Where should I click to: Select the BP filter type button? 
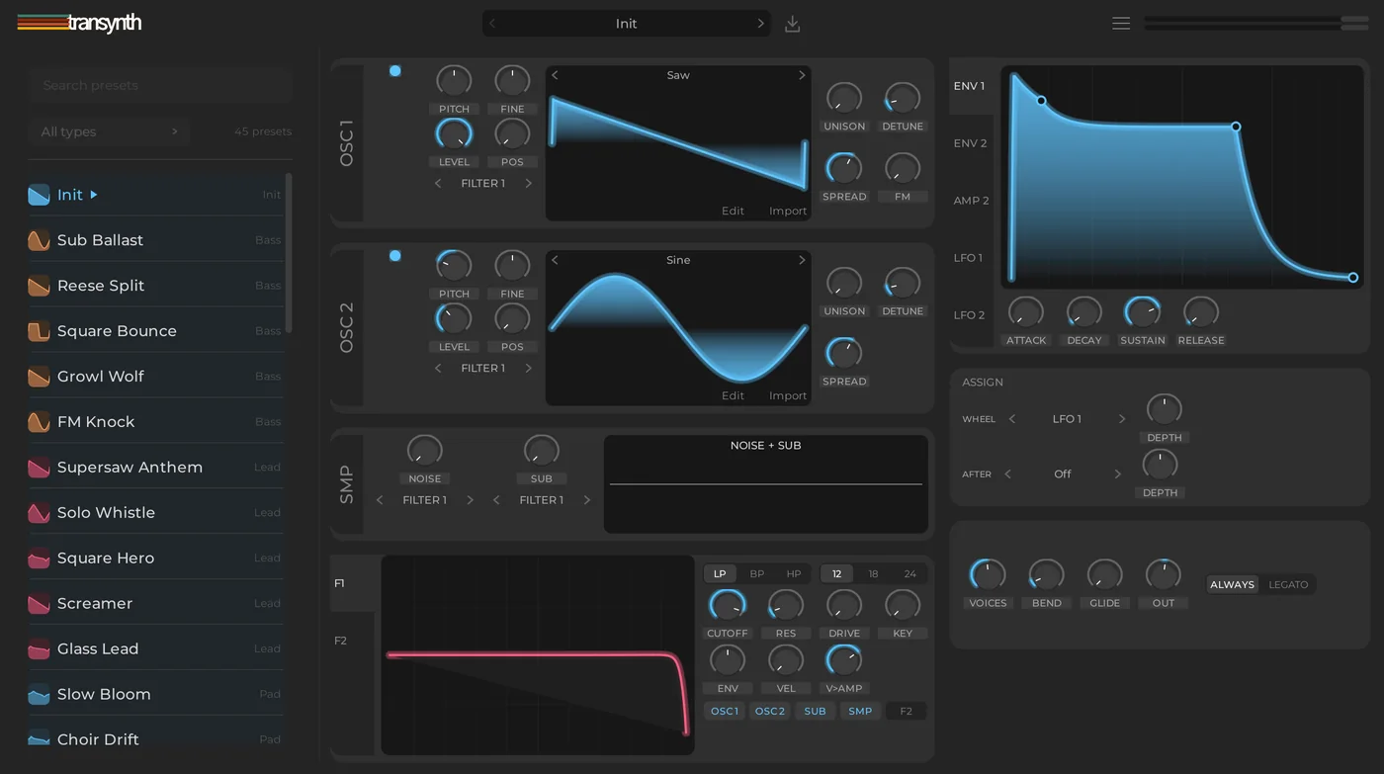click(x=757, y=573)
